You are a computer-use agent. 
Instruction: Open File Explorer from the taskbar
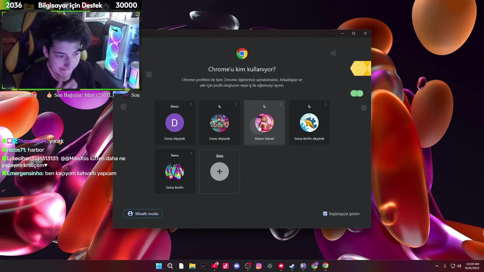(192, 266)
